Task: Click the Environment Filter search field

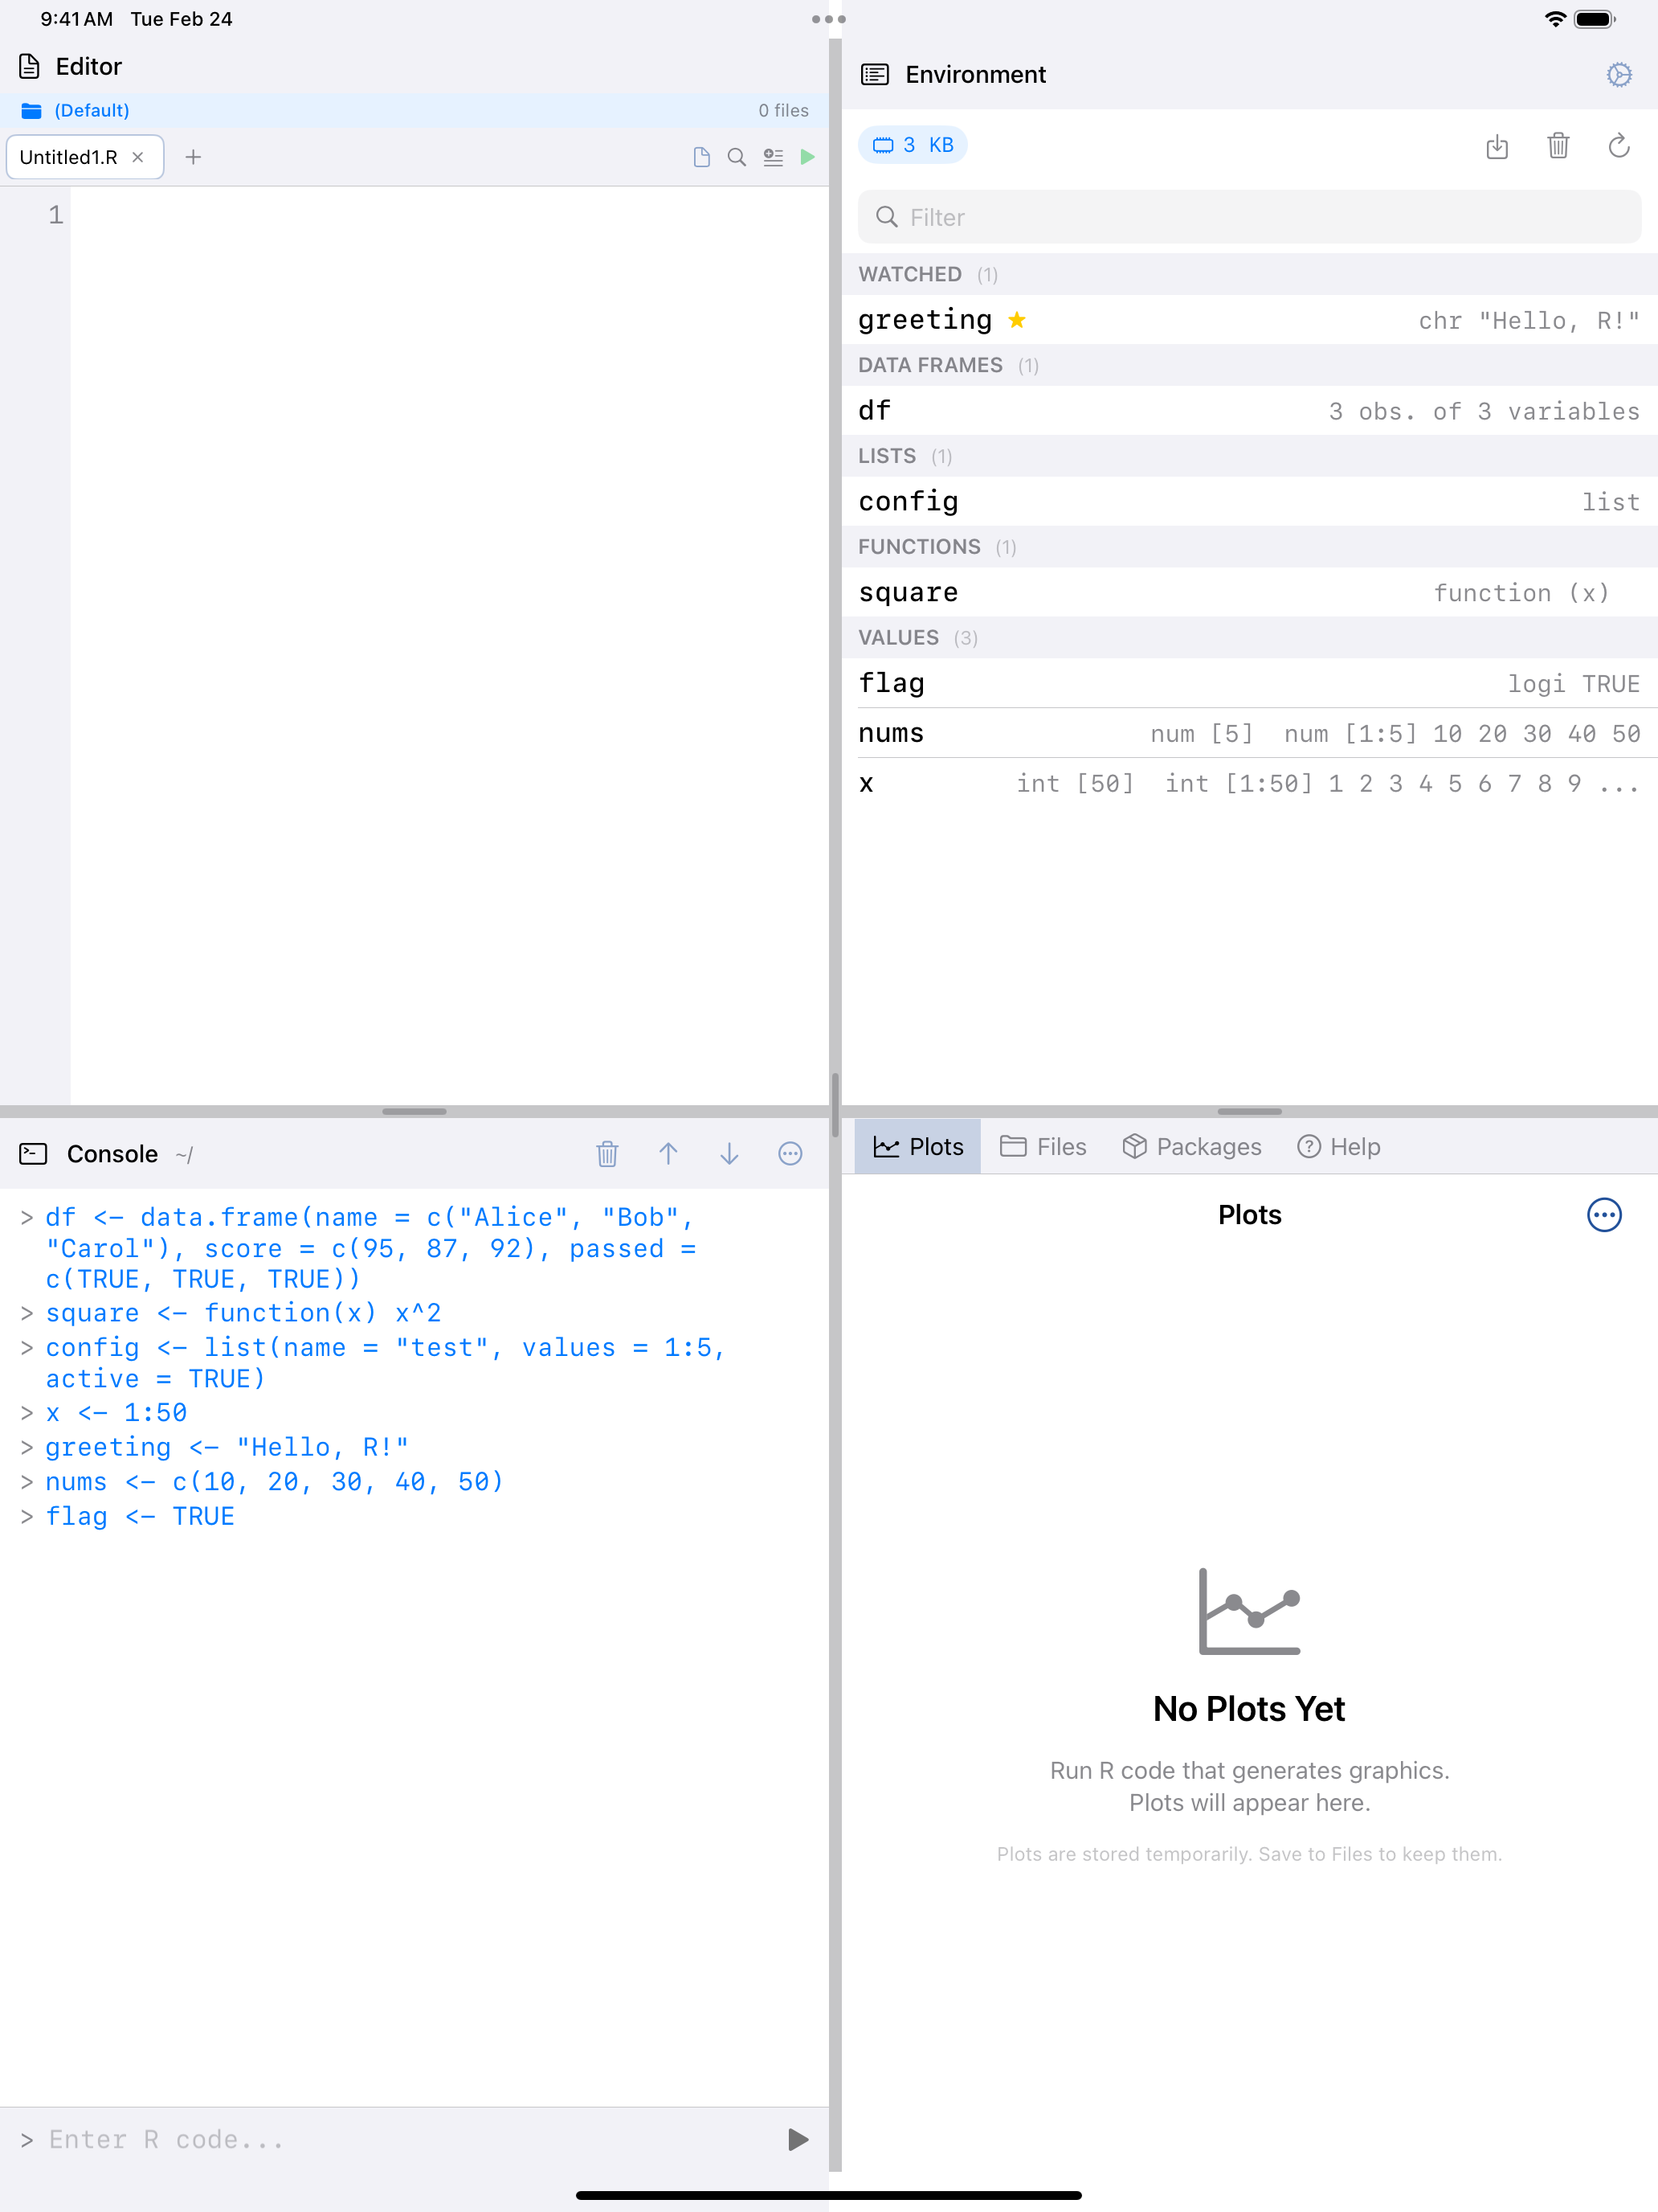Action: pyautogui.click(x=1248, y=217)
